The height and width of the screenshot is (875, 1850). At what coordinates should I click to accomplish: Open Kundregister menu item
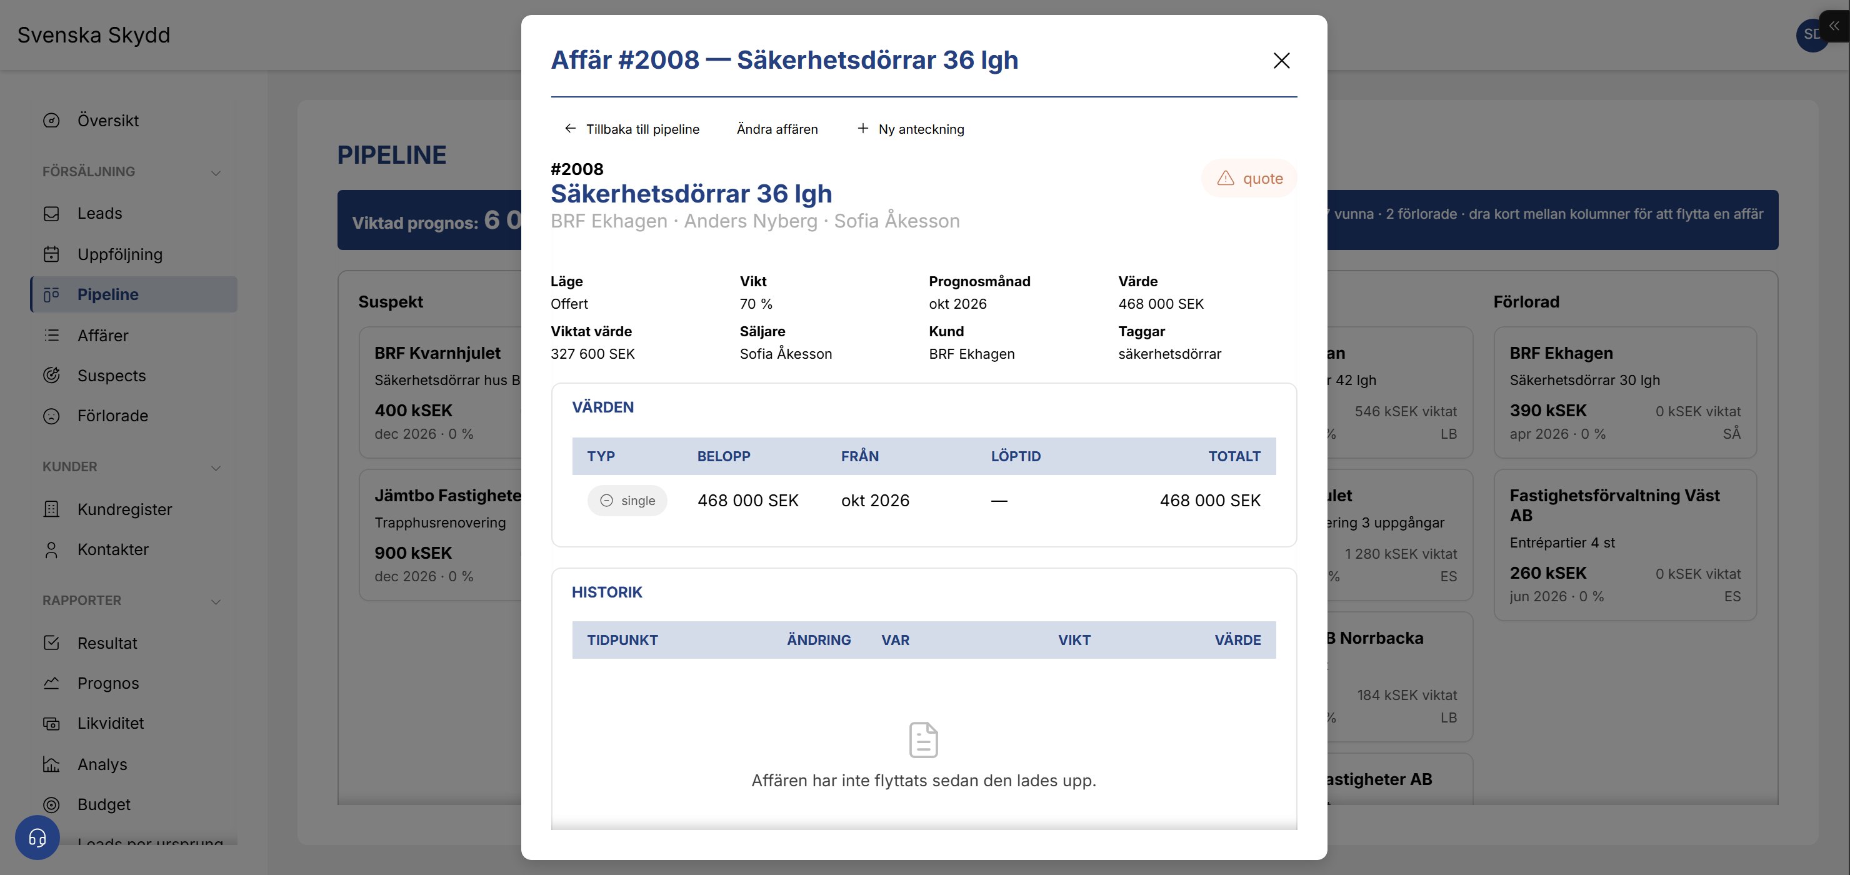134,509
